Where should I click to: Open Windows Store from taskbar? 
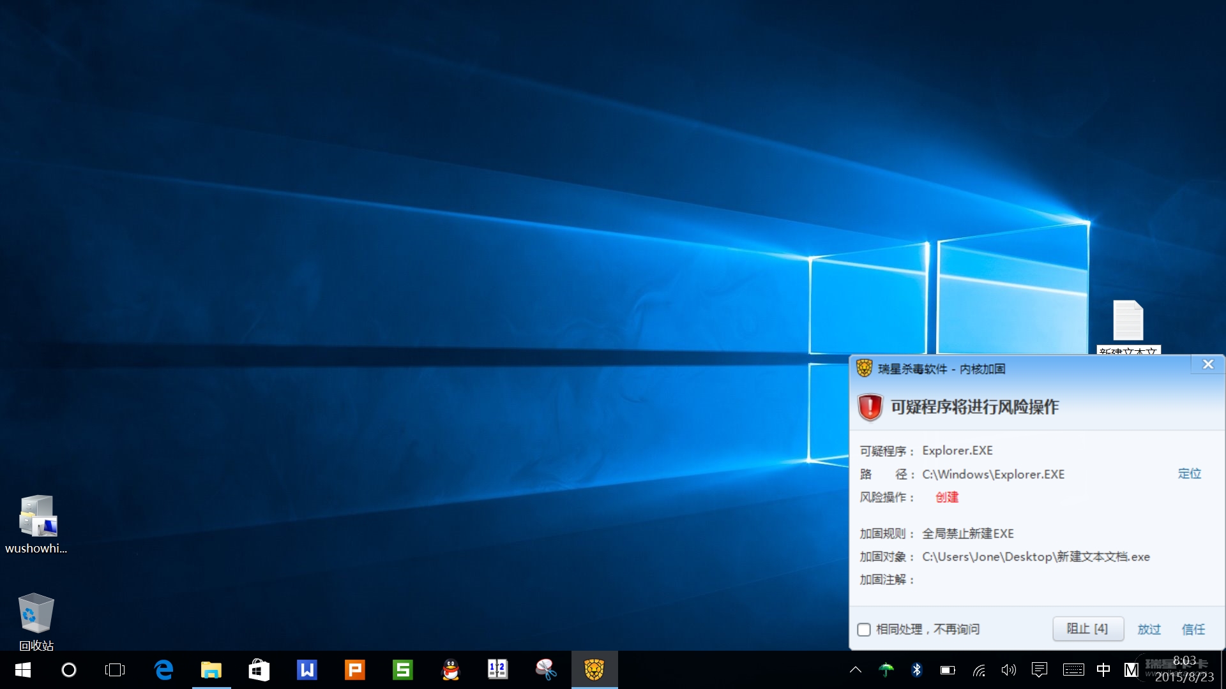259,670
